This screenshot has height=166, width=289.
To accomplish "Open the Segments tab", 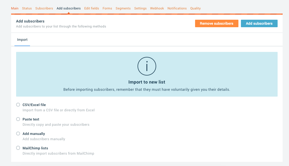I will coord(123,8).
